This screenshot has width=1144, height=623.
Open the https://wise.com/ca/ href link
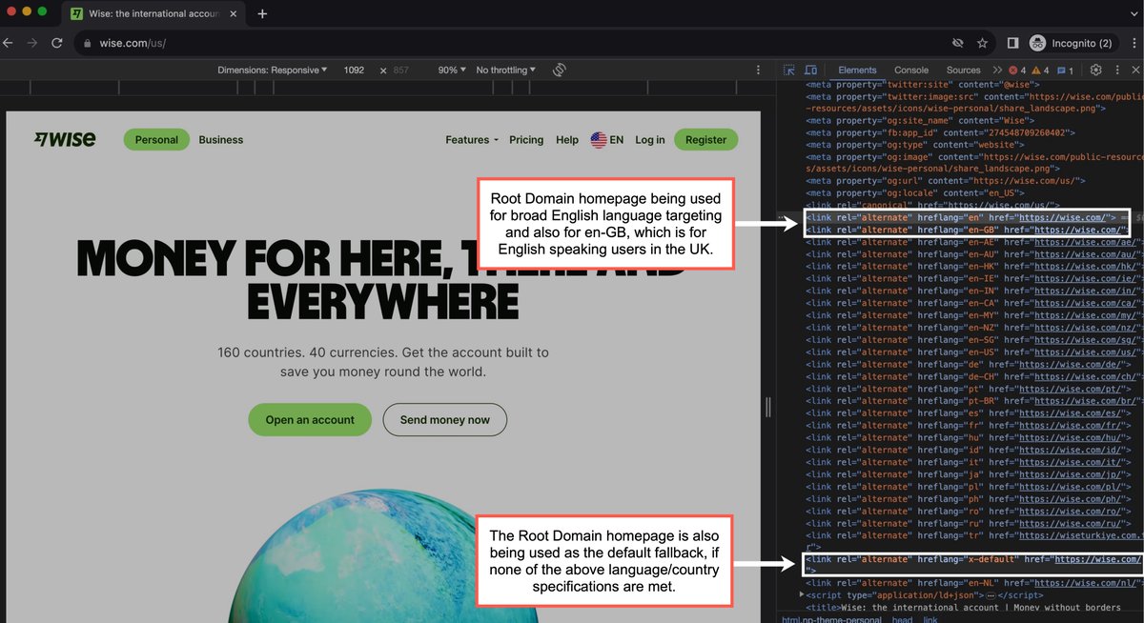(1085, 304)
